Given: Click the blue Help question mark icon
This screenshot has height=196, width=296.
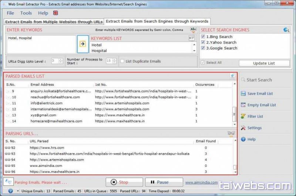Looking at the screenshot, I should point(243,140).
